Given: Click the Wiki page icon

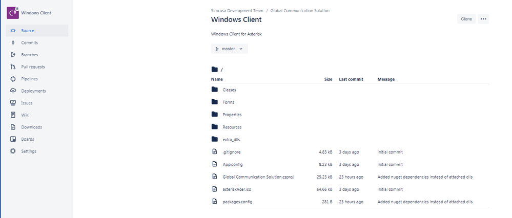Looking at the screenshot, I should [13, 115].
